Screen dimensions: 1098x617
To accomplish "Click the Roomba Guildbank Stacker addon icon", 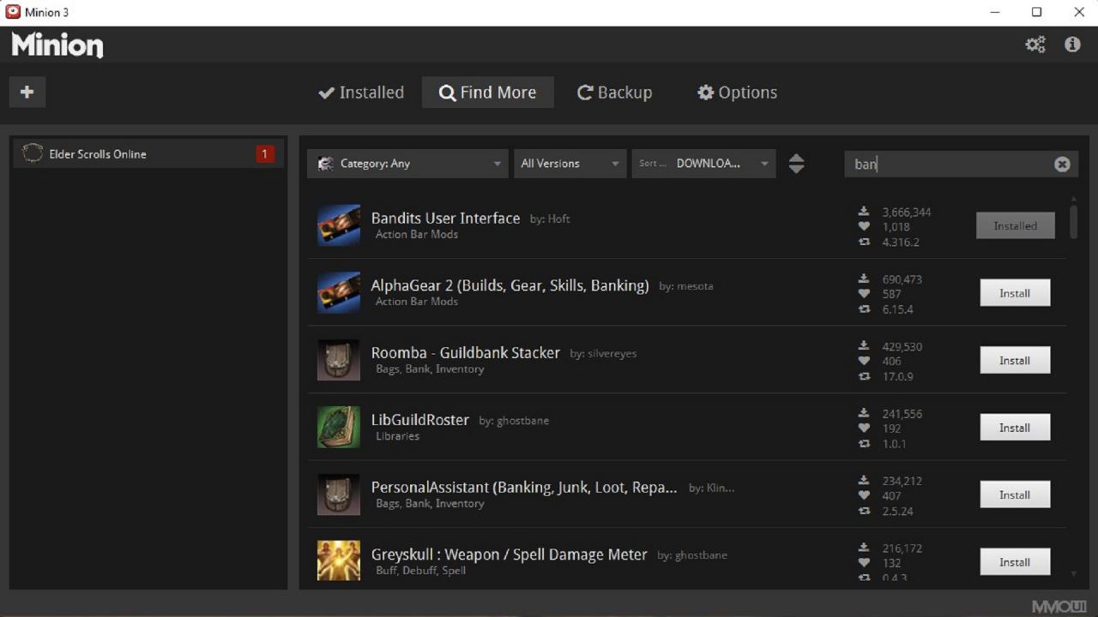I will click(338, 359).
